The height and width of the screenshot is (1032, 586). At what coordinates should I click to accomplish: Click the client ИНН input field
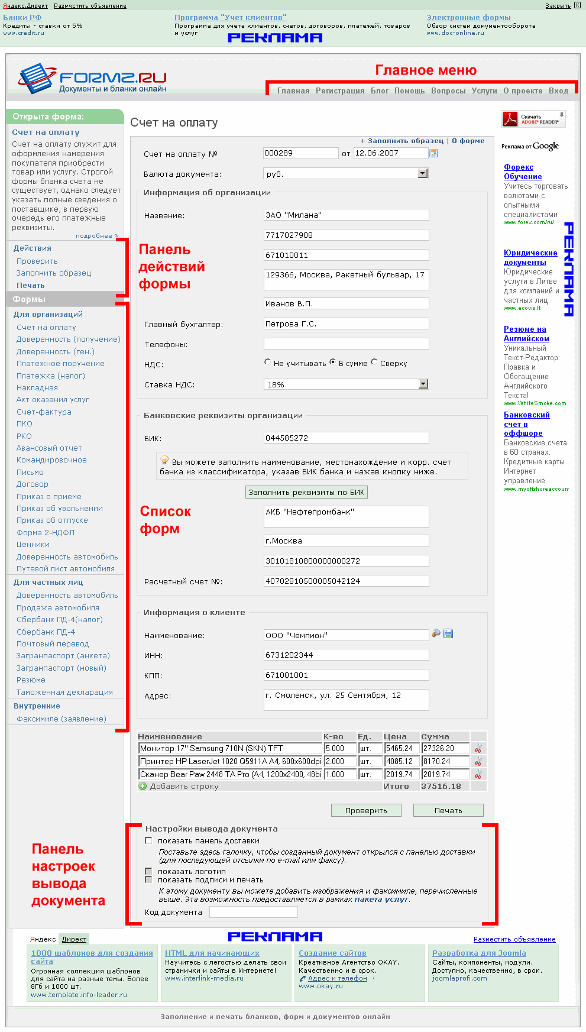(x=347, y=655)
